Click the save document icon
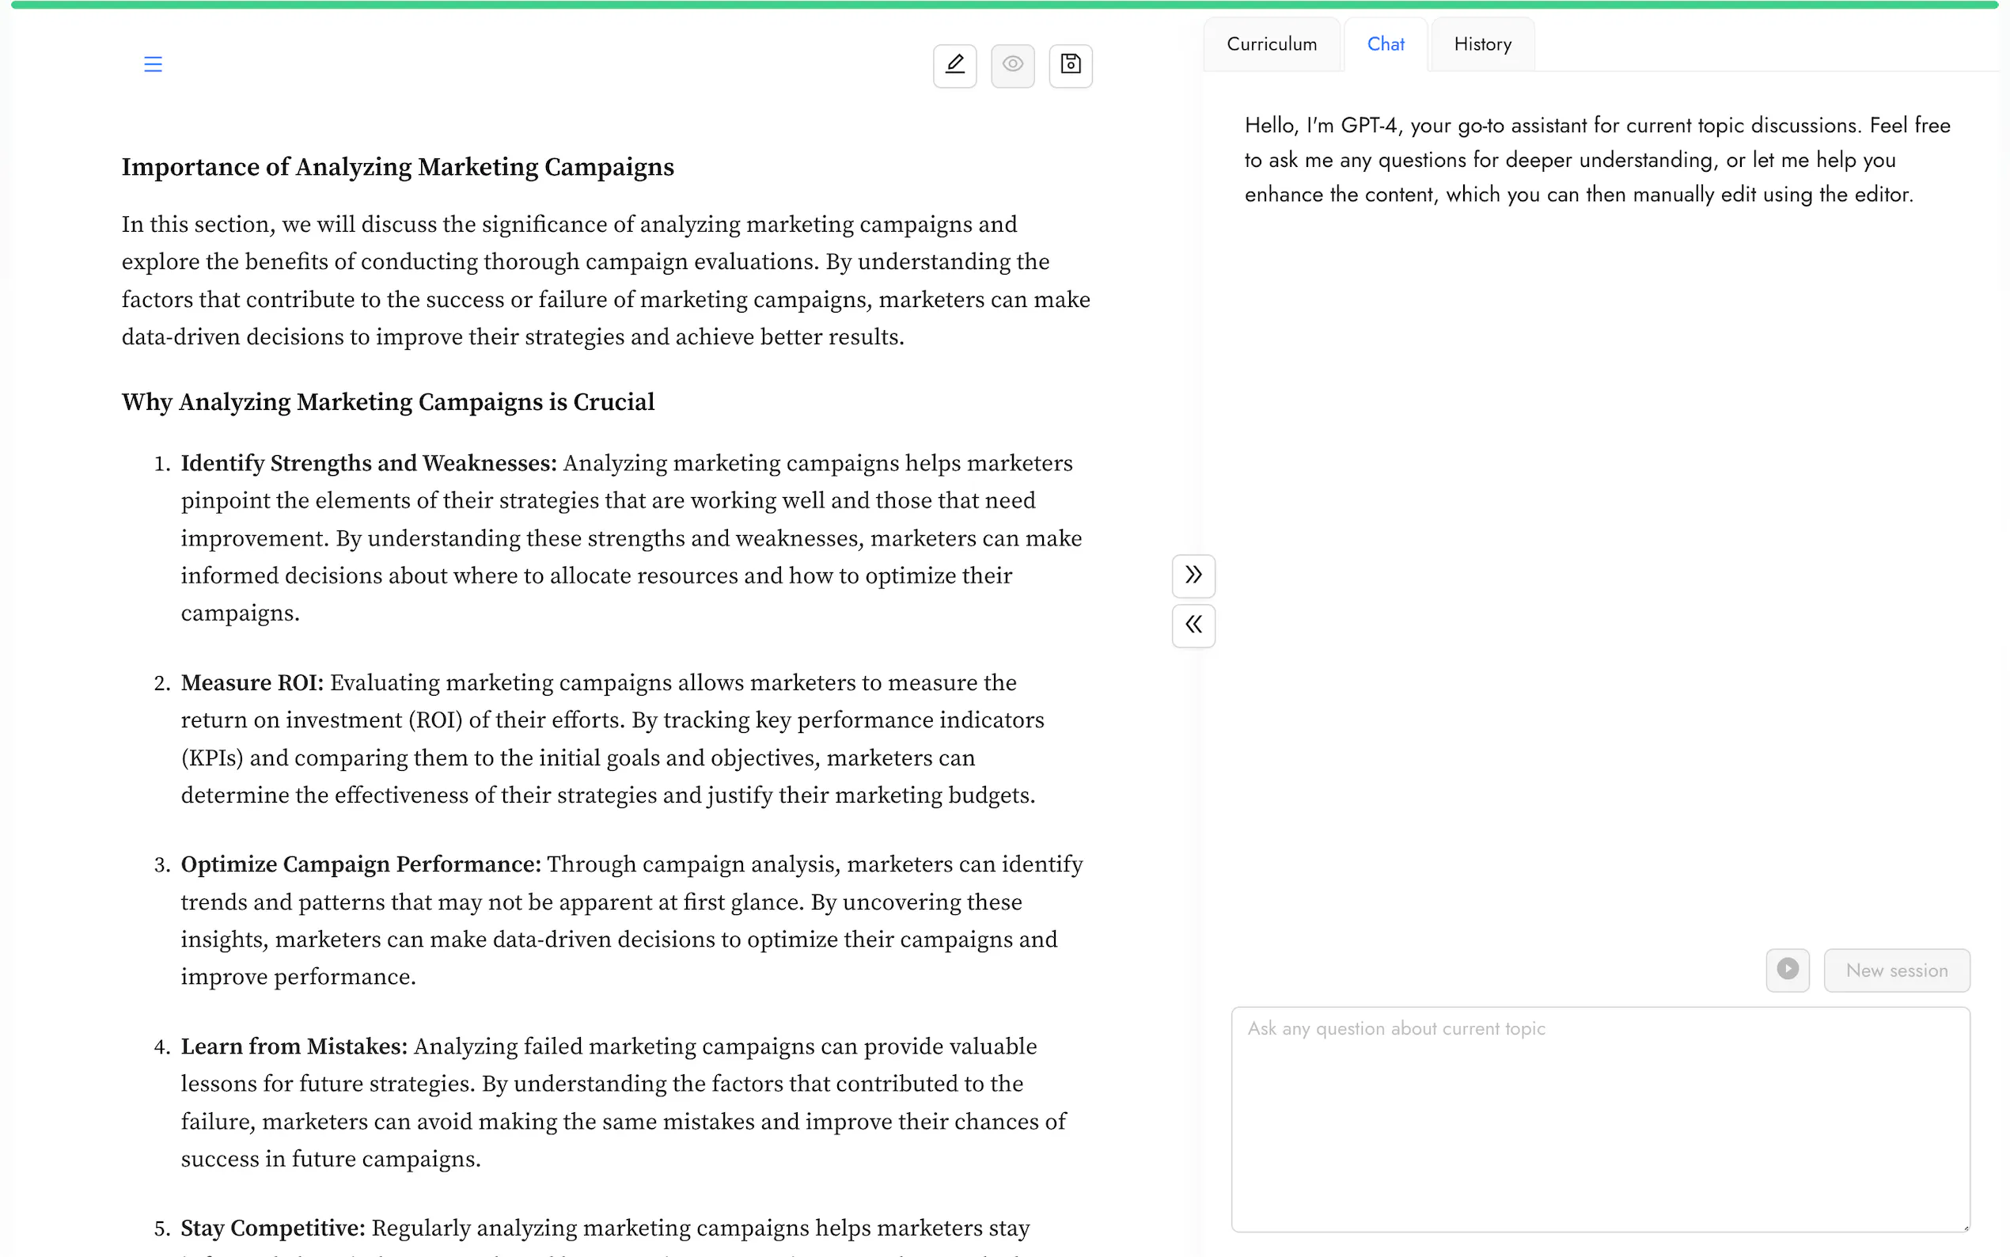The height and width of the screenshot is (1257, 2010). point(1070,65)
